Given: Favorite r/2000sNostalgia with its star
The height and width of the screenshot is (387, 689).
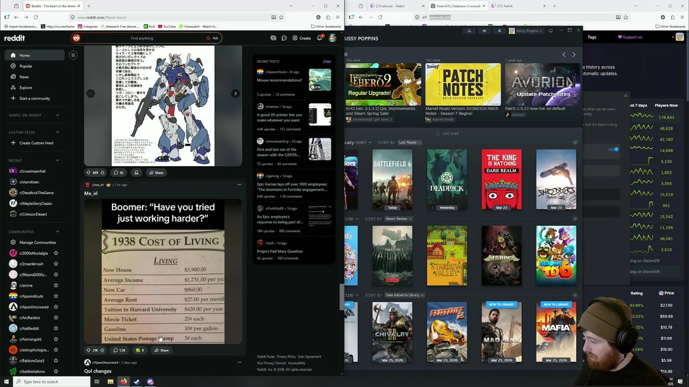Looking at the screenshot, I should pyautogui.click(x=56, y=253).
